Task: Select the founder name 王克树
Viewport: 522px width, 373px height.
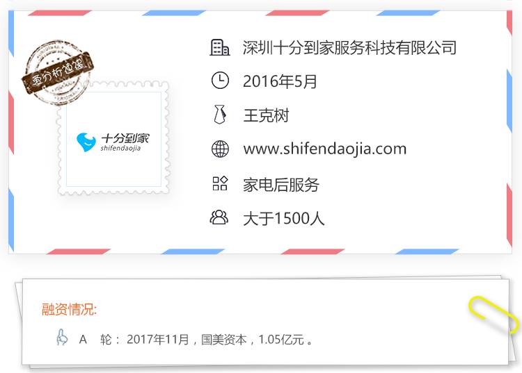Action: click(x=266, y=115)
